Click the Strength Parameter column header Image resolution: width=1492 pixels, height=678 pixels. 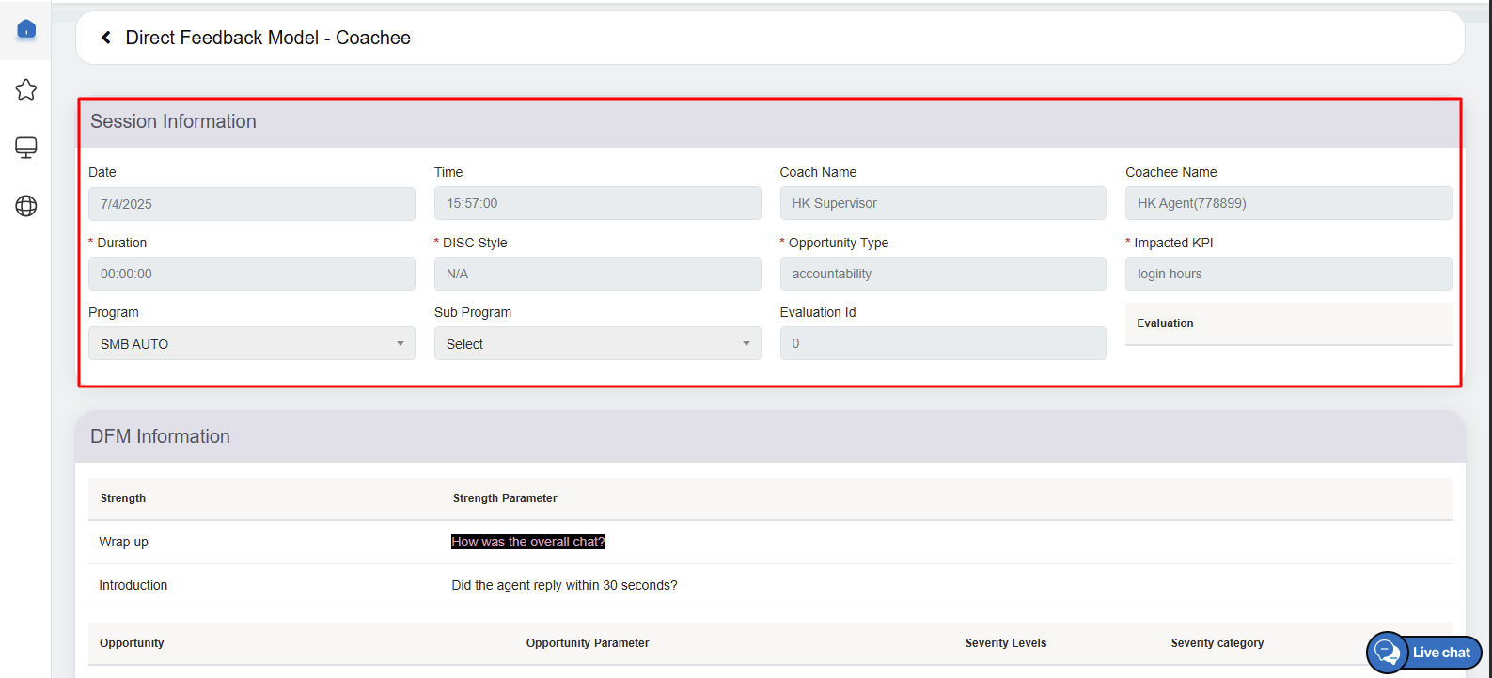click(x=505, y=498)
